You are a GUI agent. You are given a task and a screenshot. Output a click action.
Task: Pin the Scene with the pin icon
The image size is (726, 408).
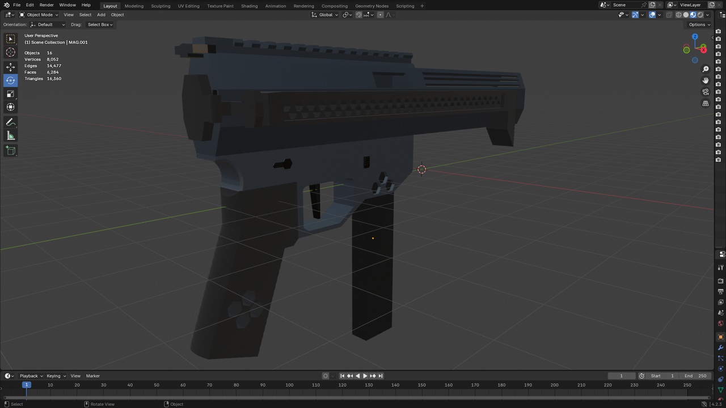click(x=644, y=5)
